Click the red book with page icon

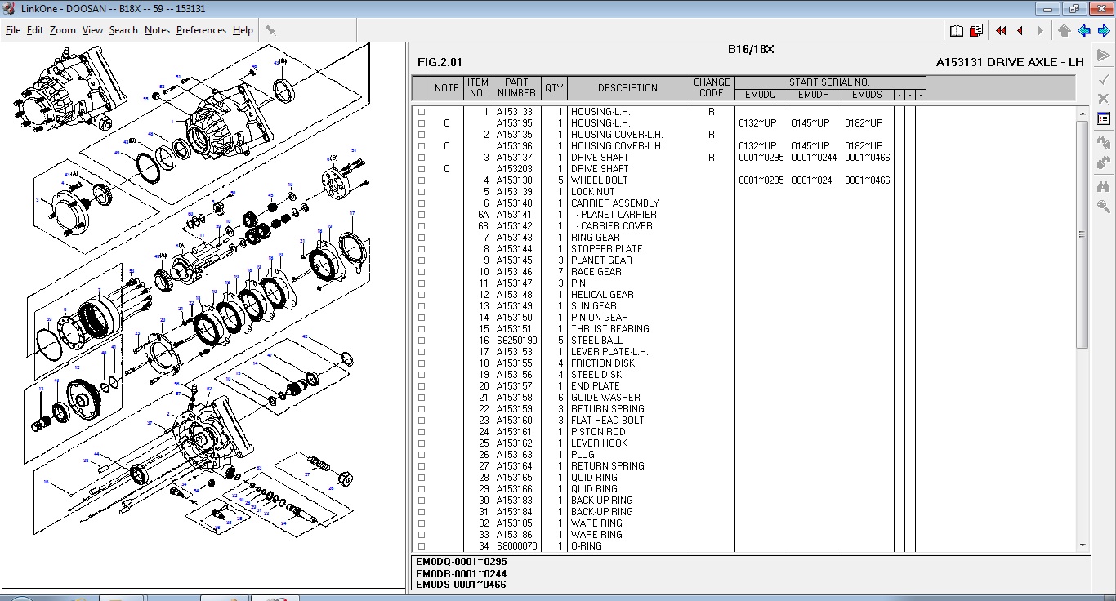[x=975, y=29]
